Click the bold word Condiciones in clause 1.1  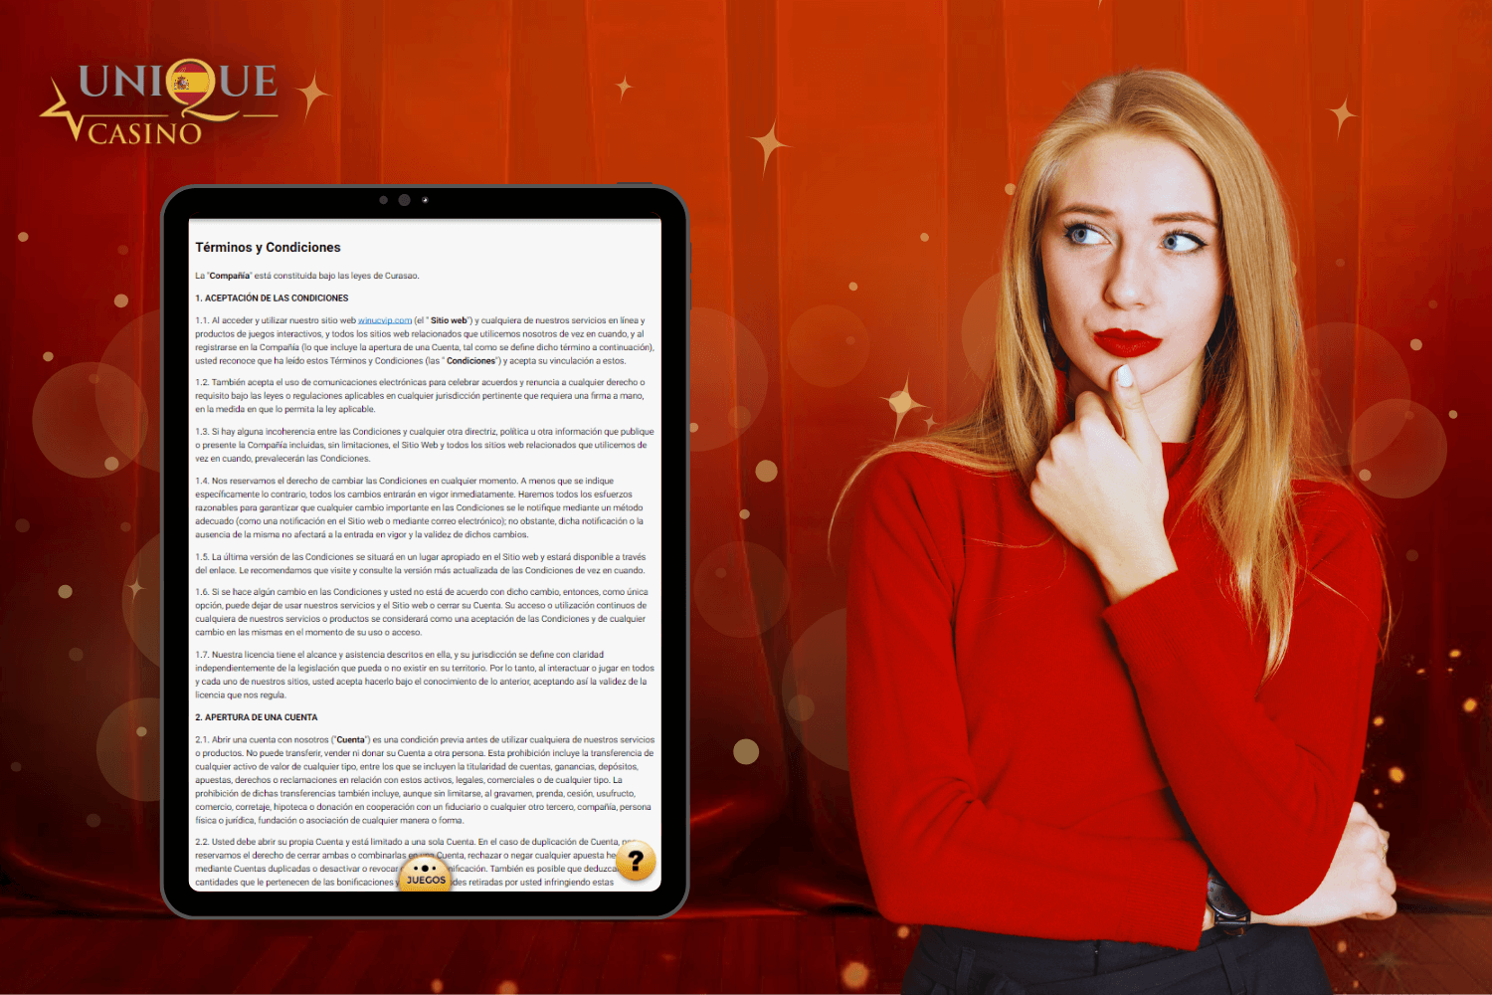pyautogui.click(x=471, y=361)
